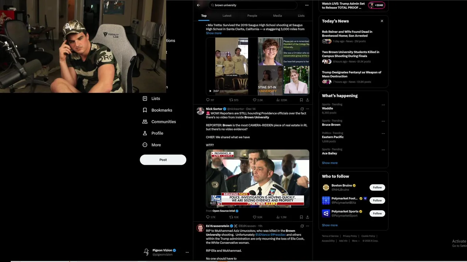The width and height of the screenshot is (467, 262).
Task: Open Pigeon Vizion account menu dots
Action: point(187,252)
